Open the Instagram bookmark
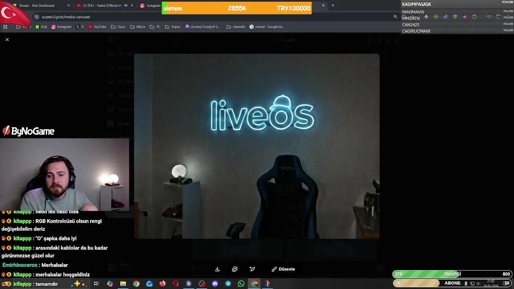This screenshot has width=514, height=289. [x=61, y=27]
